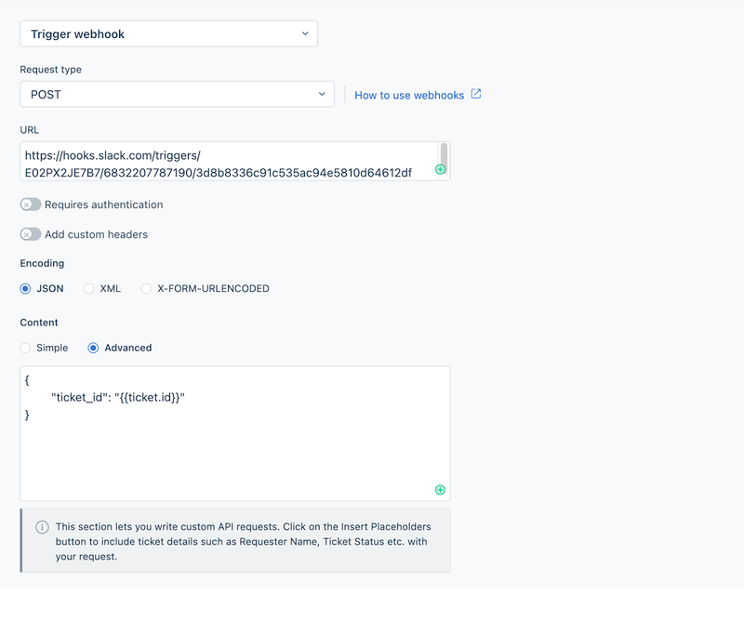The height and width of the screenshot is (620, 744).
Task: Click the URL field scrollbar
Action: [444, 153]
